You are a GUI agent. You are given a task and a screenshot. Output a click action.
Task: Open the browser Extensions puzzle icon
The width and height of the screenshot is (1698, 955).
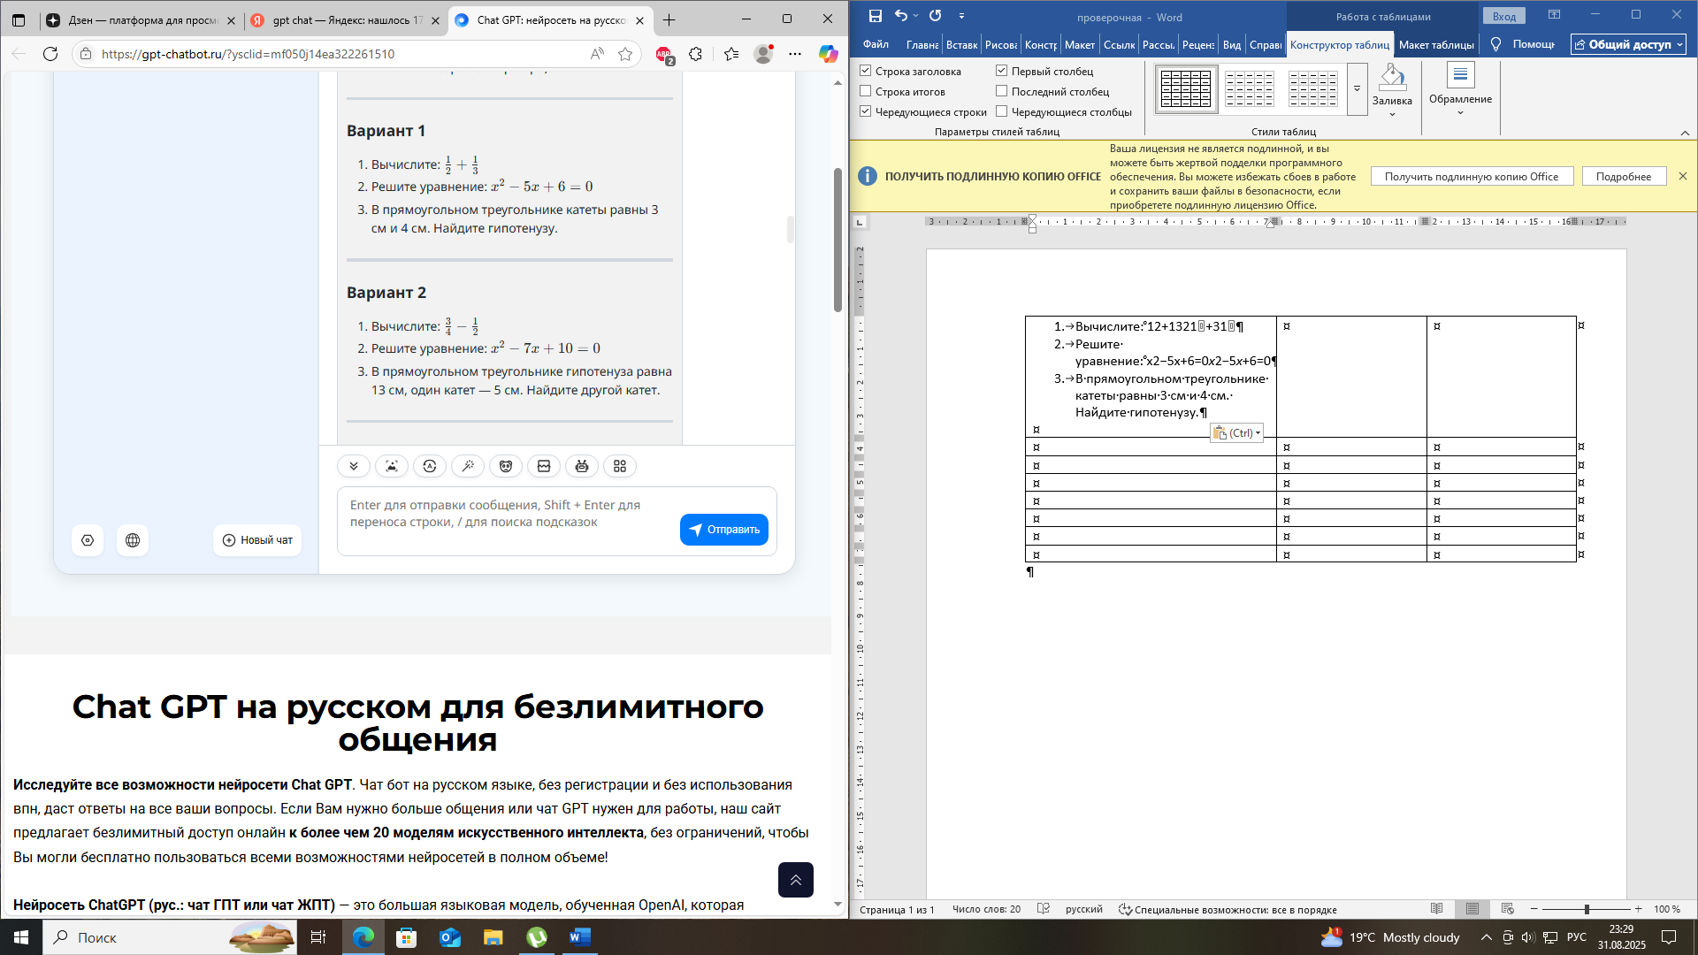695,54
